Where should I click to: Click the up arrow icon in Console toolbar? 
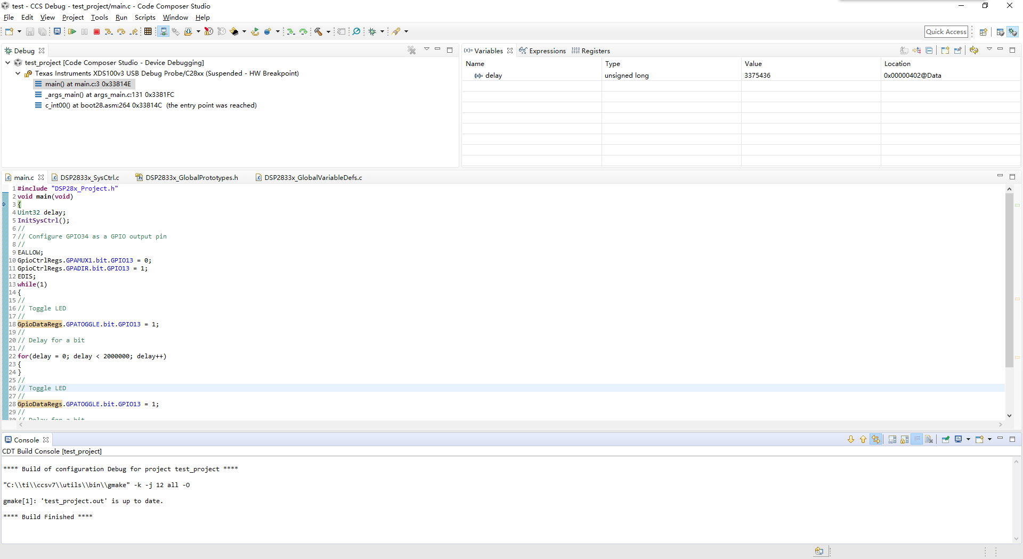(863, 440)
